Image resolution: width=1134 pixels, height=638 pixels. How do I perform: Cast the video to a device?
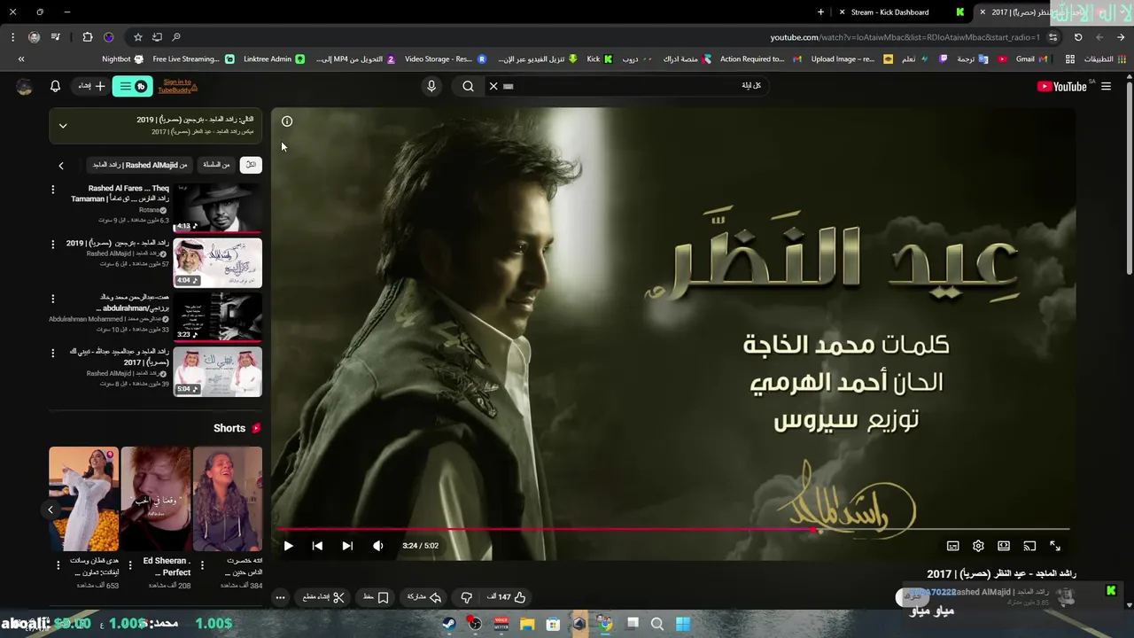click(x=1029, y=546)
